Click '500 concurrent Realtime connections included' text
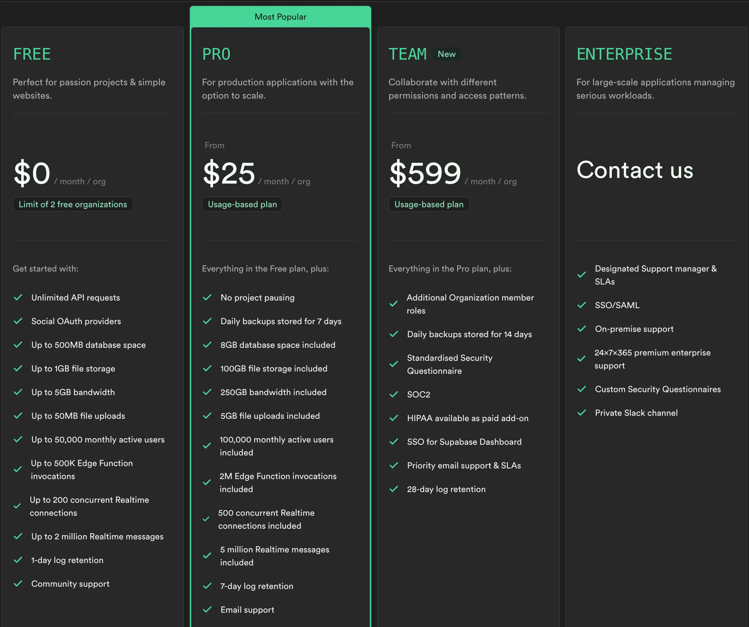Image resolution: width=749 pixels, height=627 pixels. [267, 519]
